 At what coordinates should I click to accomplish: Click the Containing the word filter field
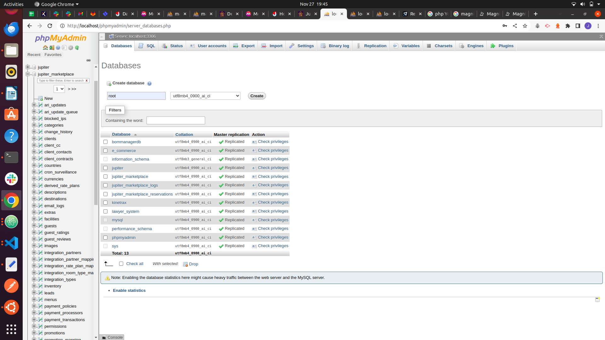(x=176, y=121)
